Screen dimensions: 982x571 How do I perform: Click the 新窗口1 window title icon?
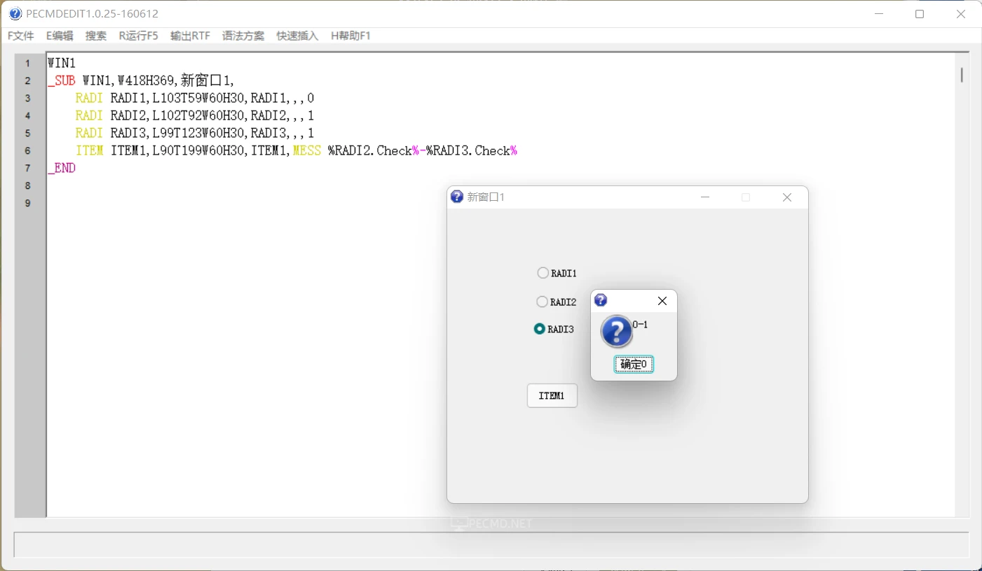click(x=457, y=197)
